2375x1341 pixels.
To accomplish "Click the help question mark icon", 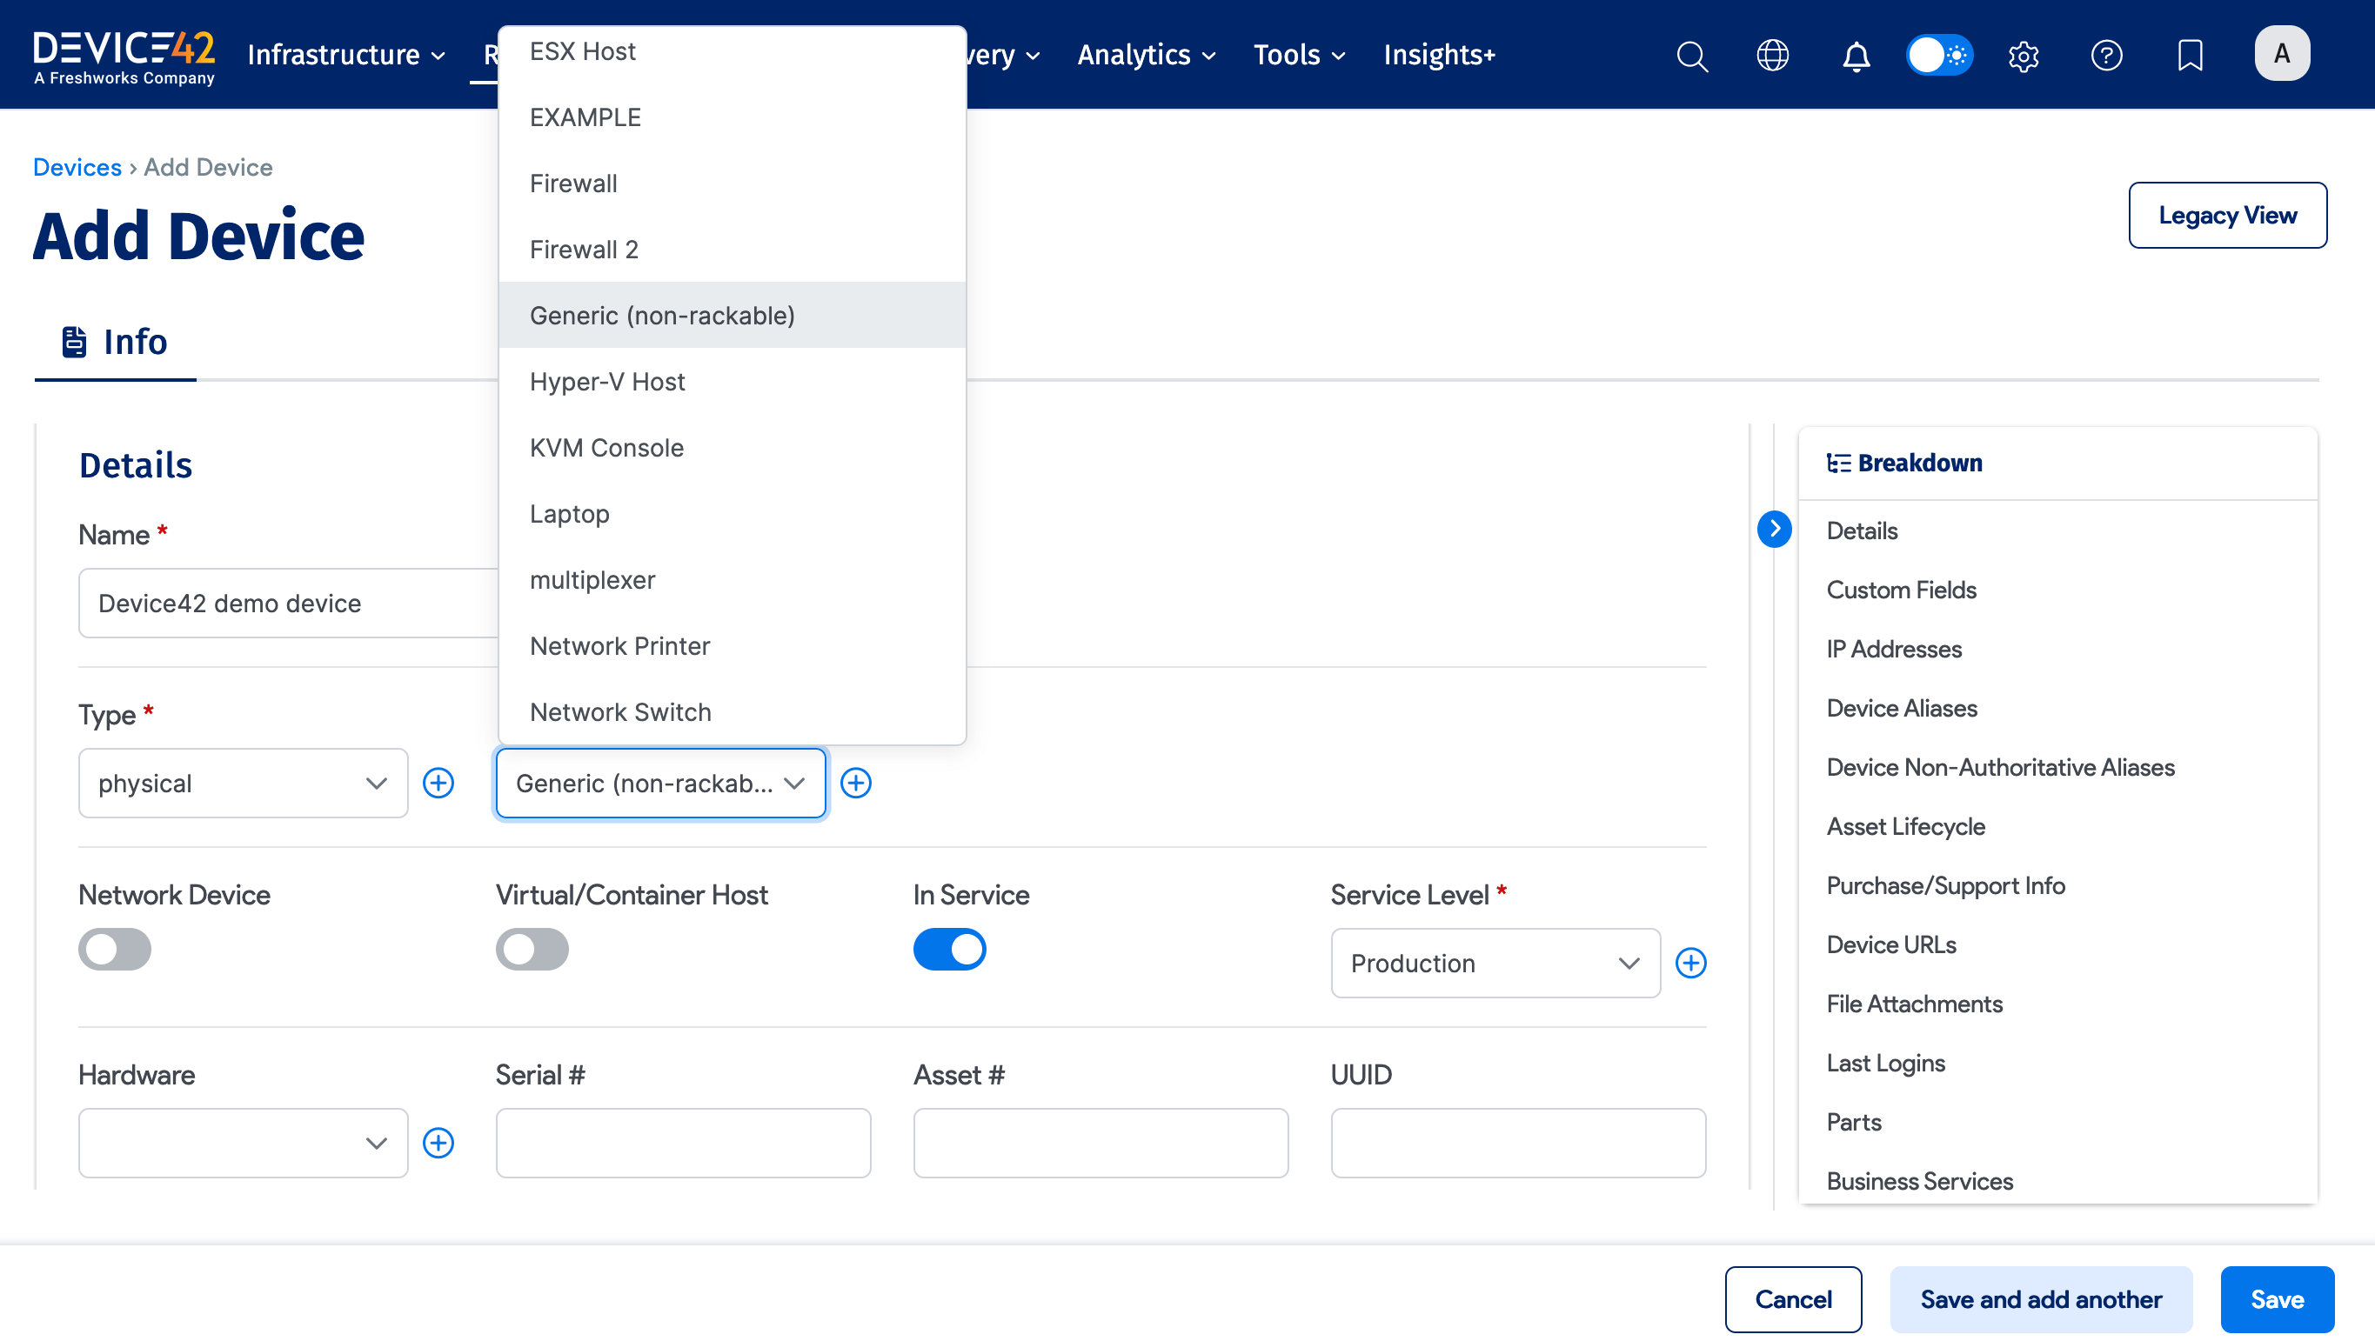I will tap(2106, 56).
